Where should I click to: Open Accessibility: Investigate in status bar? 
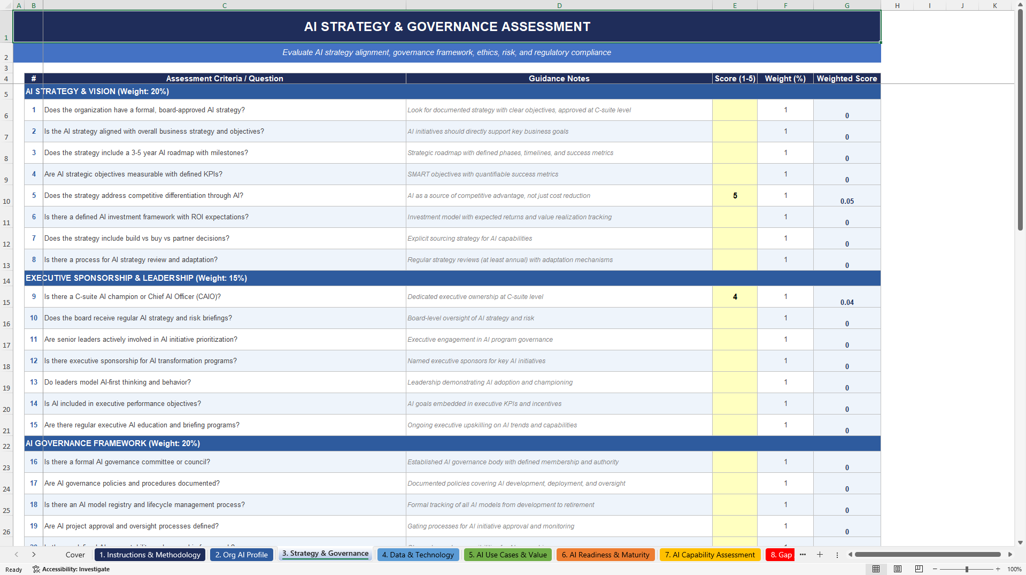[71, 569]
